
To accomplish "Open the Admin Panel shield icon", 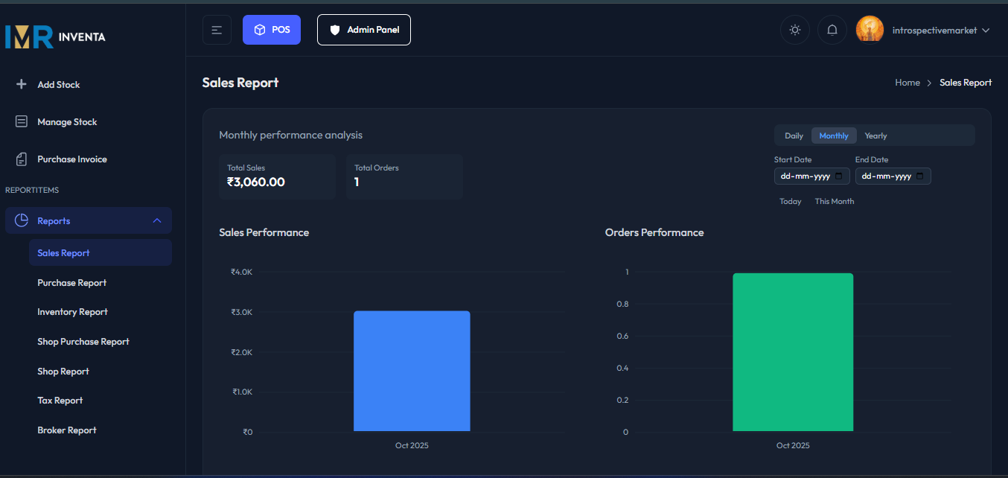I will (x=335, y=29).
